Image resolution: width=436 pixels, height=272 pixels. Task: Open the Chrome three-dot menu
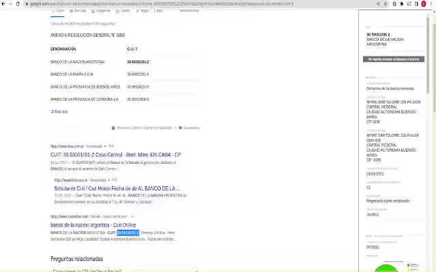pos(431,4)
